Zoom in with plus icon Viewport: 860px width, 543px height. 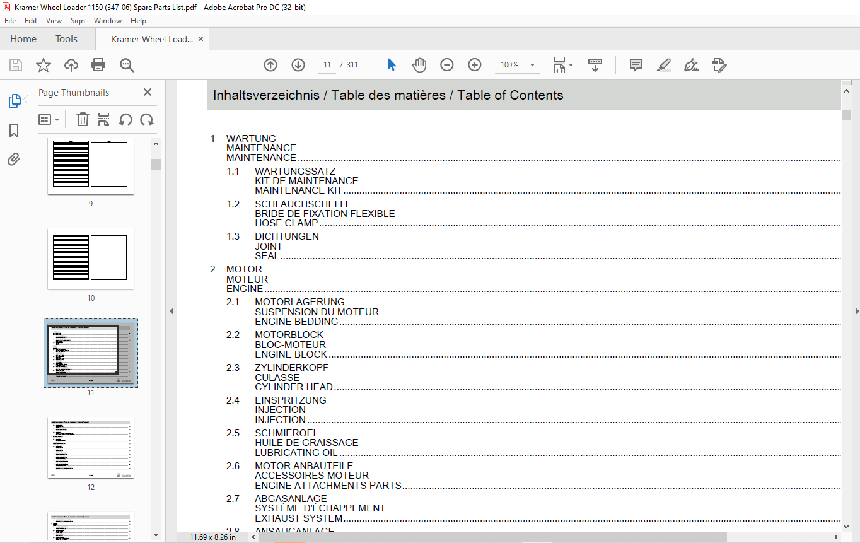[x=475, y=65]
